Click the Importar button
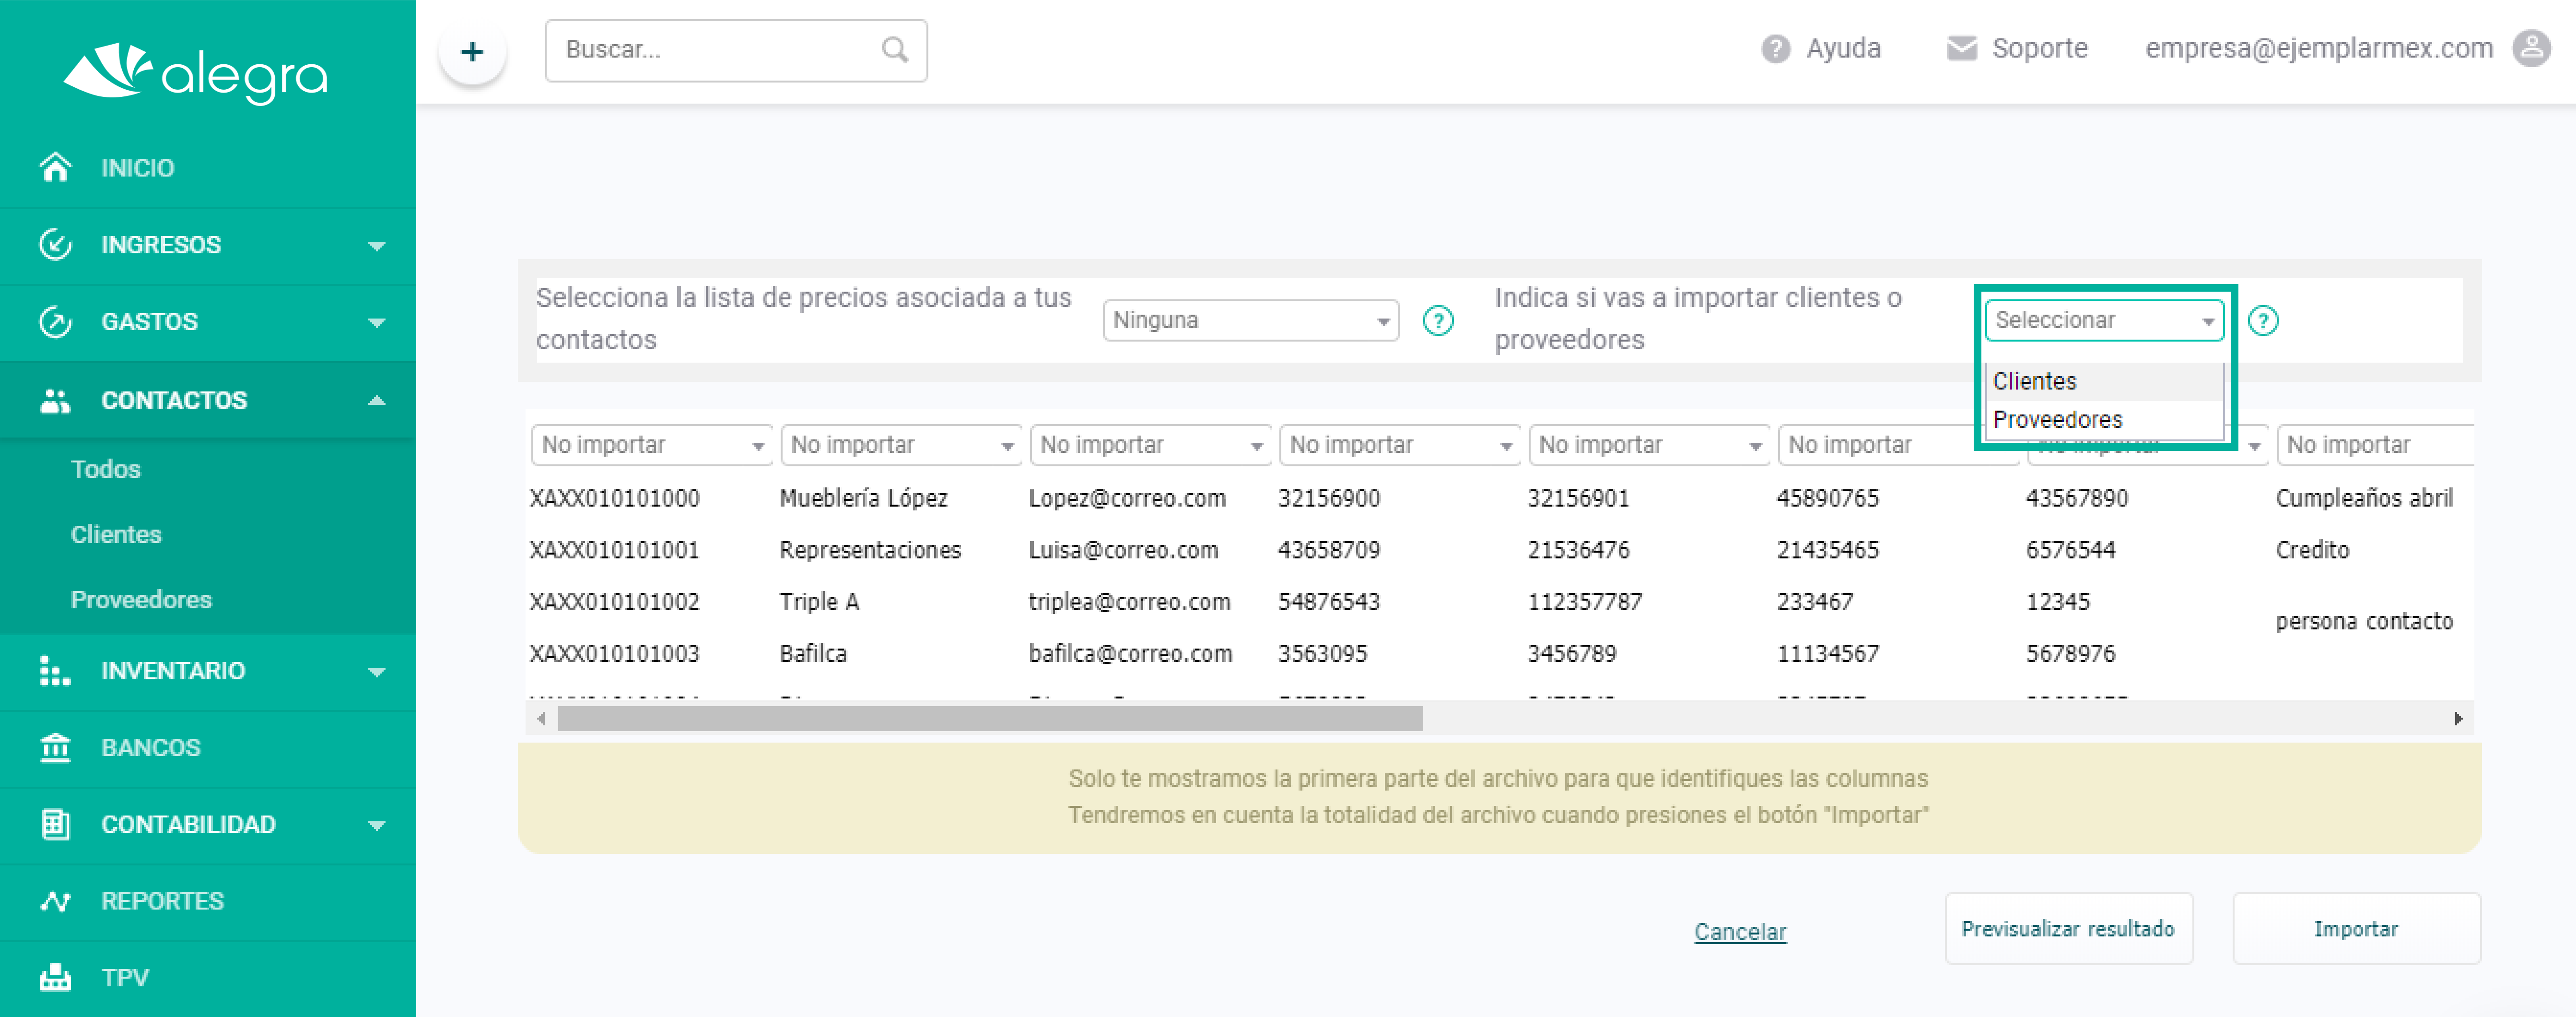Image resolution: width=2576 pixels, height=1017 pixels. [2356, 929]
